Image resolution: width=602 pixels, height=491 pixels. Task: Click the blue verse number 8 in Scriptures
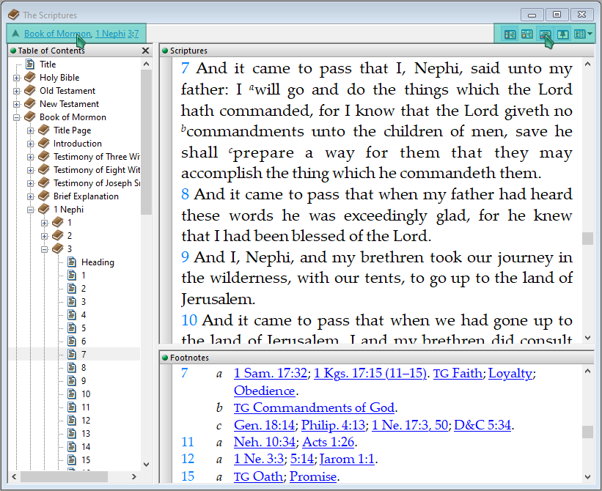(x=185, y=194)
